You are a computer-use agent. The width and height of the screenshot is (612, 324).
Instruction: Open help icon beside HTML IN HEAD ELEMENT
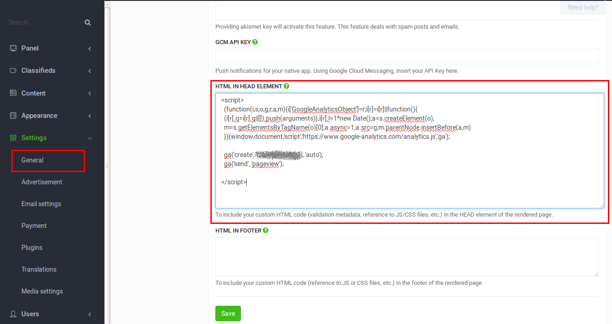[286, 86]
